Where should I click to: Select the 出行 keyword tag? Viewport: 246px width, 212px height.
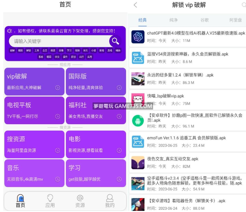coord(82,57)
